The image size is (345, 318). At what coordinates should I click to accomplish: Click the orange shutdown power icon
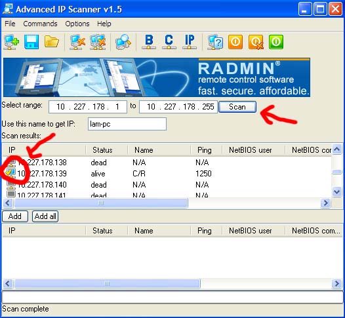(235, 42)
